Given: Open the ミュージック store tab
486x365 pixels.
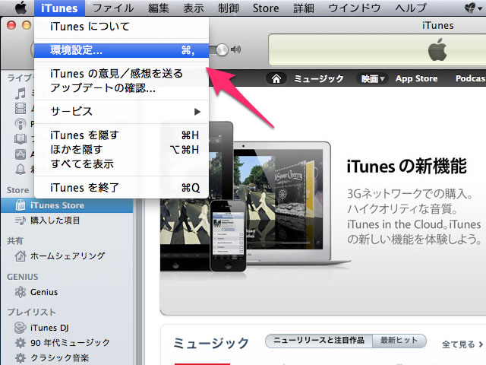Looking at the screenshot, I should (x=319, y=79).
